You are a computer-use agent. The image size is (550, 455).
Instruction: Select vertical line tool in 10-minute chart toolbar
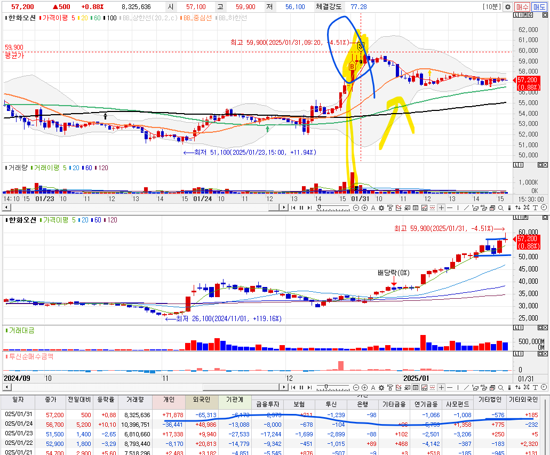[x=458, y=207]
